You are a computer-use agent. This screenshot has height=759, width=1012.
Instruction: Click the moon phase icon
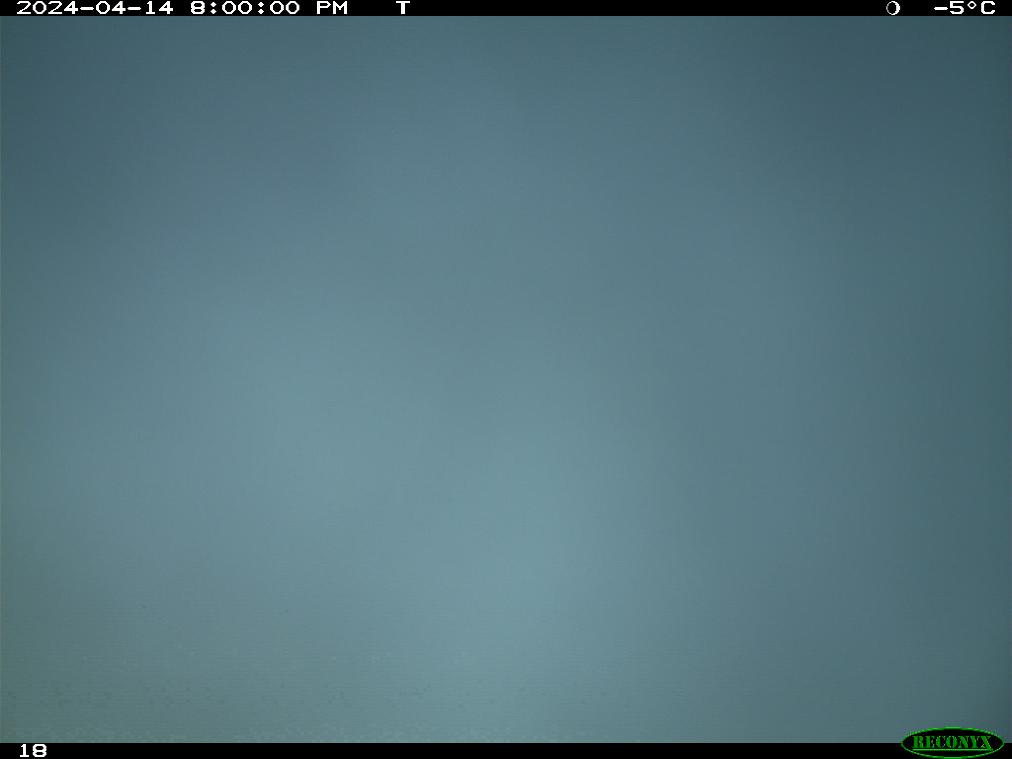[893, 8]
